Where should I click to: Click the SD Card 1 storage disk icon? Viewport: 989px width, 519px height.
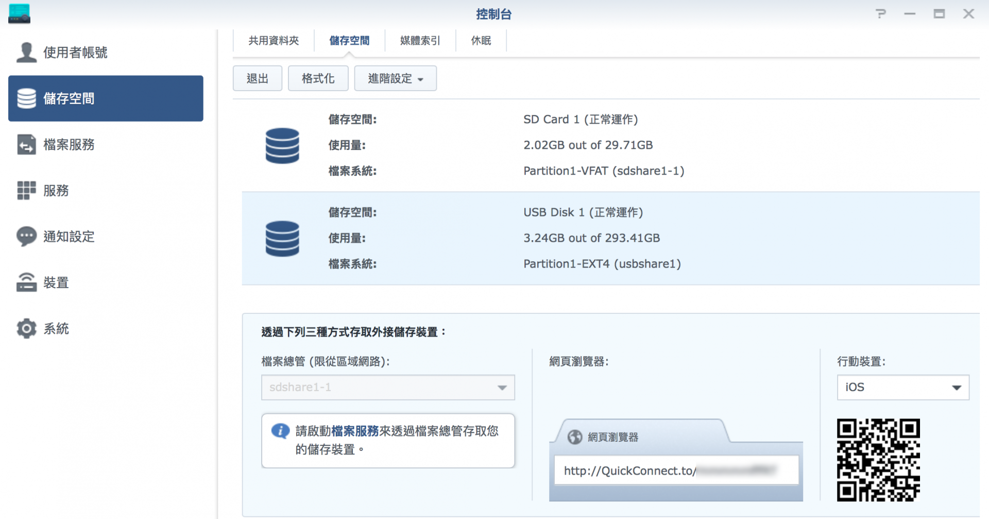[x=282, y=146]
